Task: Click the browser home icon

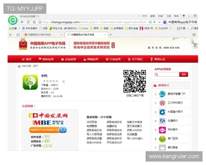Action: click(x=34, y=22)
